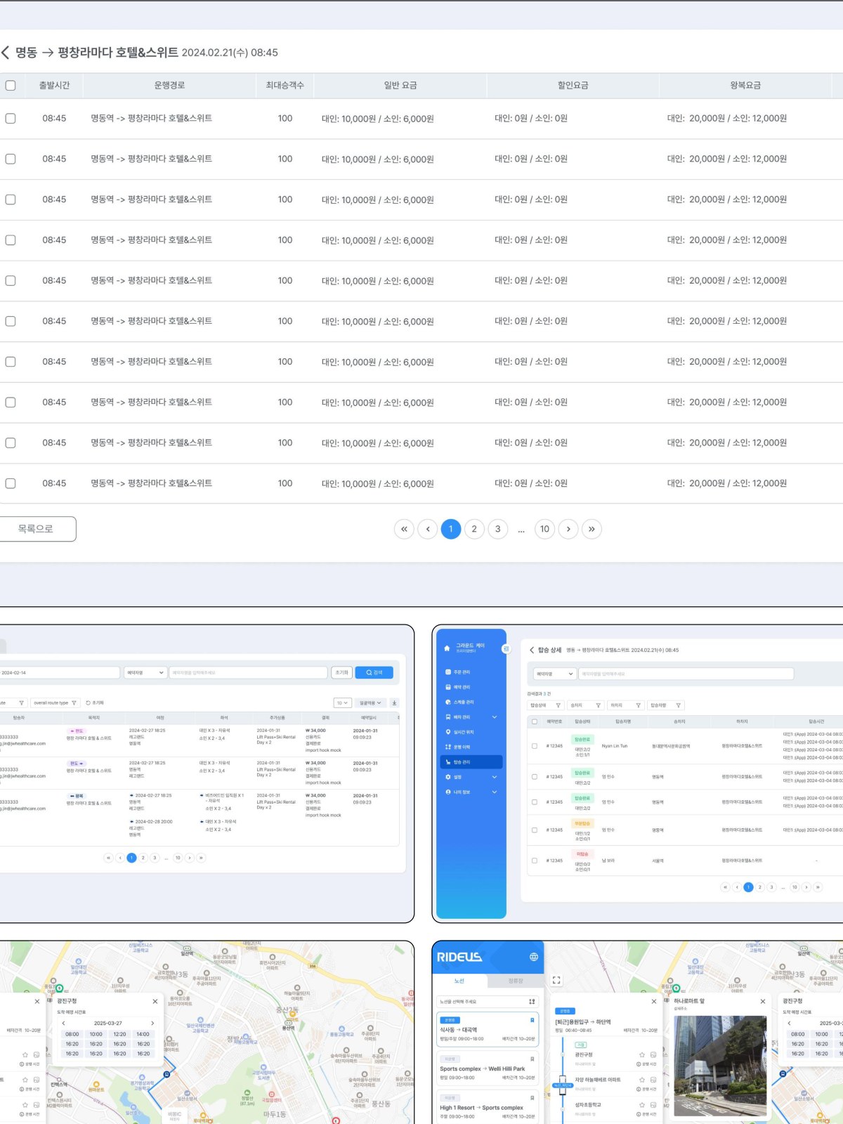Go to page 10 in the fare table pagination
This screenshot has width=843, height=1124.
[x=544, y=529]
